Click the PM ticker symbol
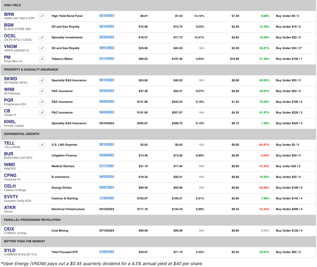The image size is (317, 267). [x=7, y=57]
